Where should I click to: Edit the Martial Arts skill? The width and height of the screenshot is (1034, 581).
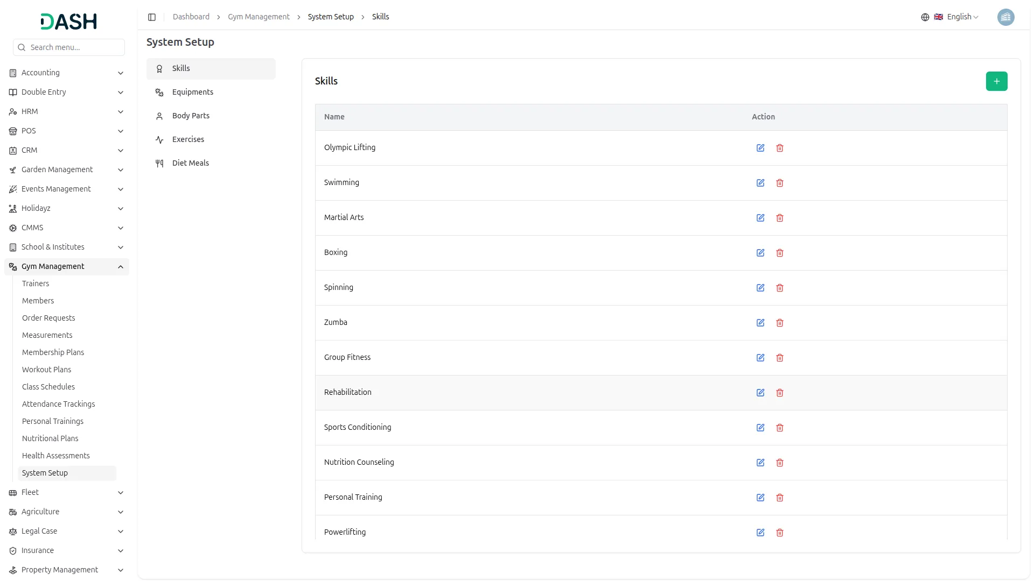click(x=760, y=218)
